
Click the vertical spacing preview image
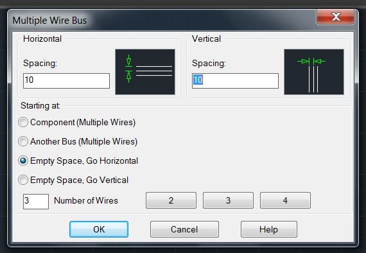314,72
